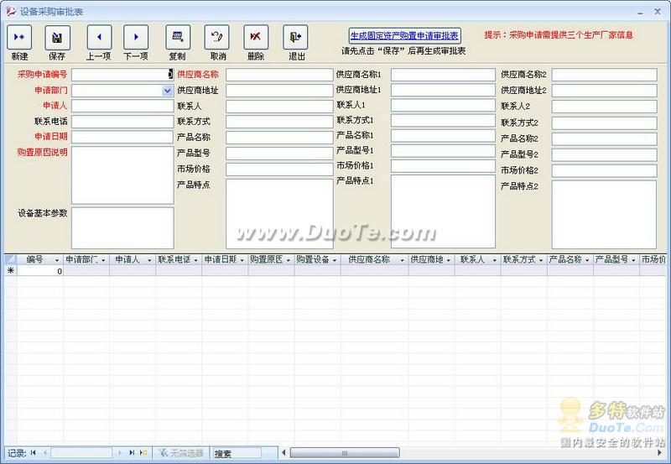Click the 市场价格 input field

click(x=279, y=169)
